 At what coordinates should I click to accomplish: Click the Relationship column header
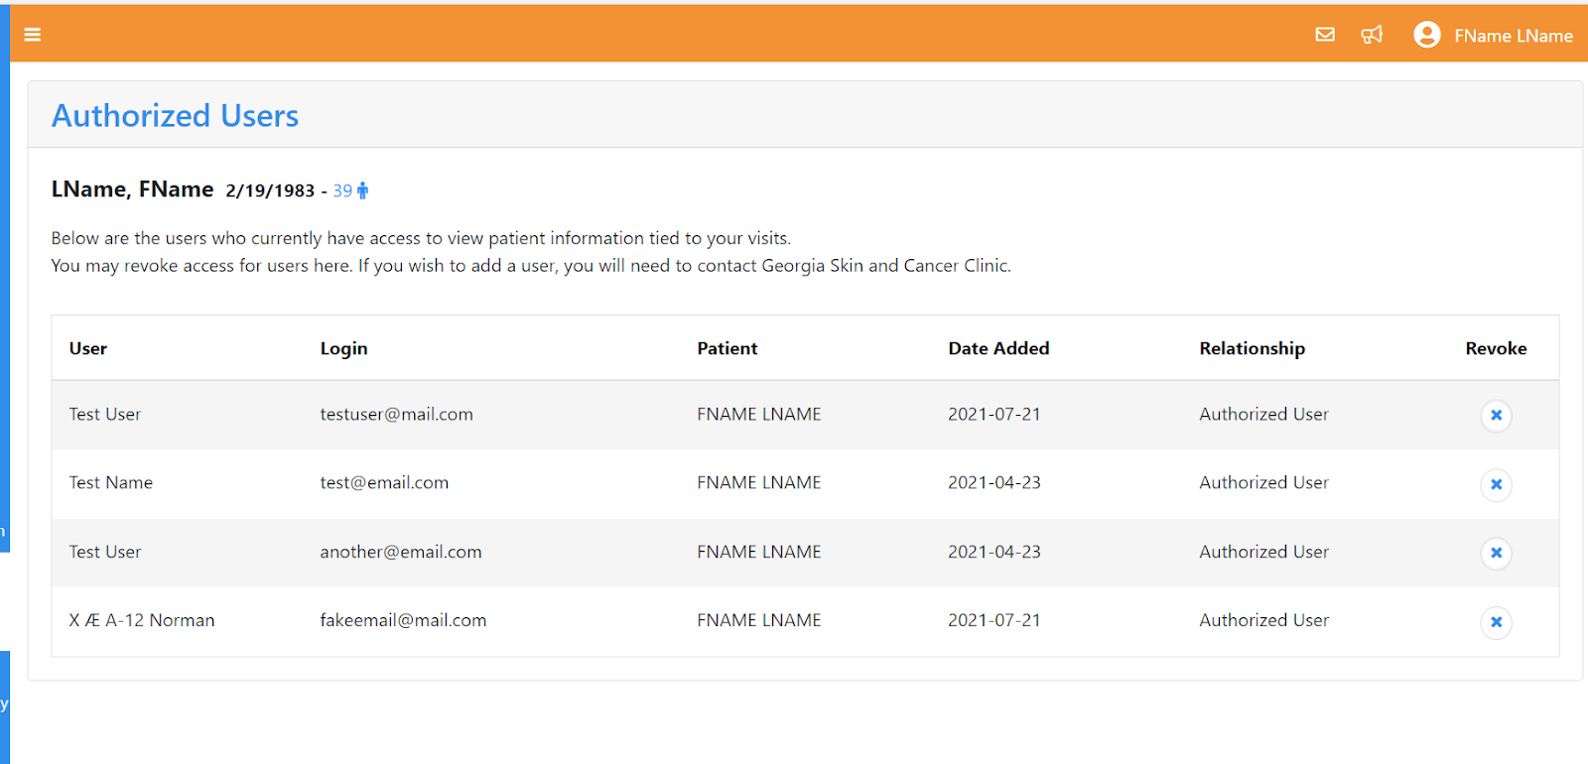[1252, 348]
